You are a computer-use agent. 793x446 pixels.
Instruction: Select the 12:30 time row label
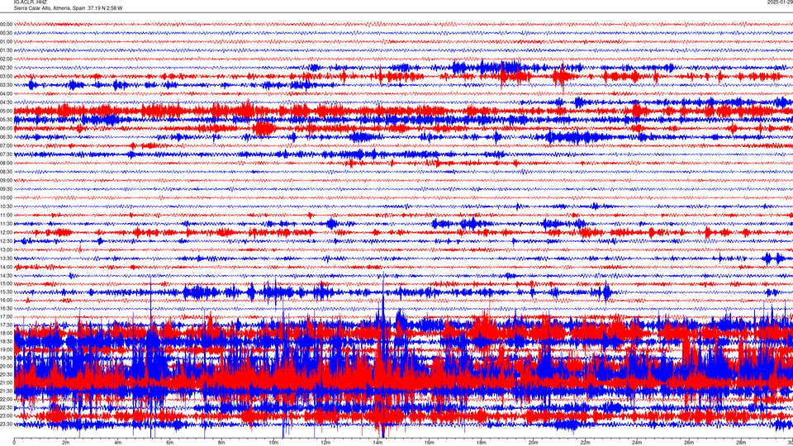(6, 240)
